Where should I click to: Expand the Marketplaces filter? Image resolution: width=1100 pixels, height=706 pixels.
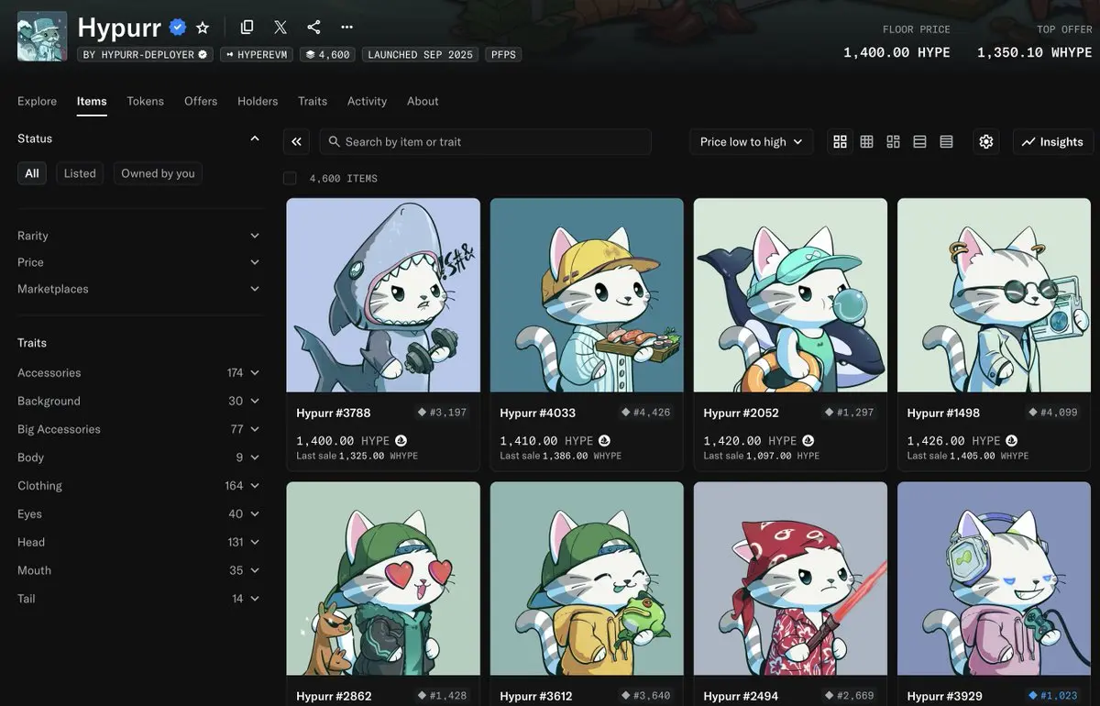(255, 289)
